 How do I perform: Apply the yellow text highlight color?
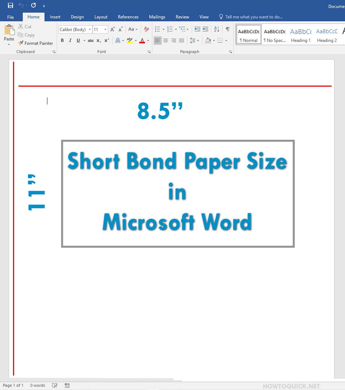point(129,40)
